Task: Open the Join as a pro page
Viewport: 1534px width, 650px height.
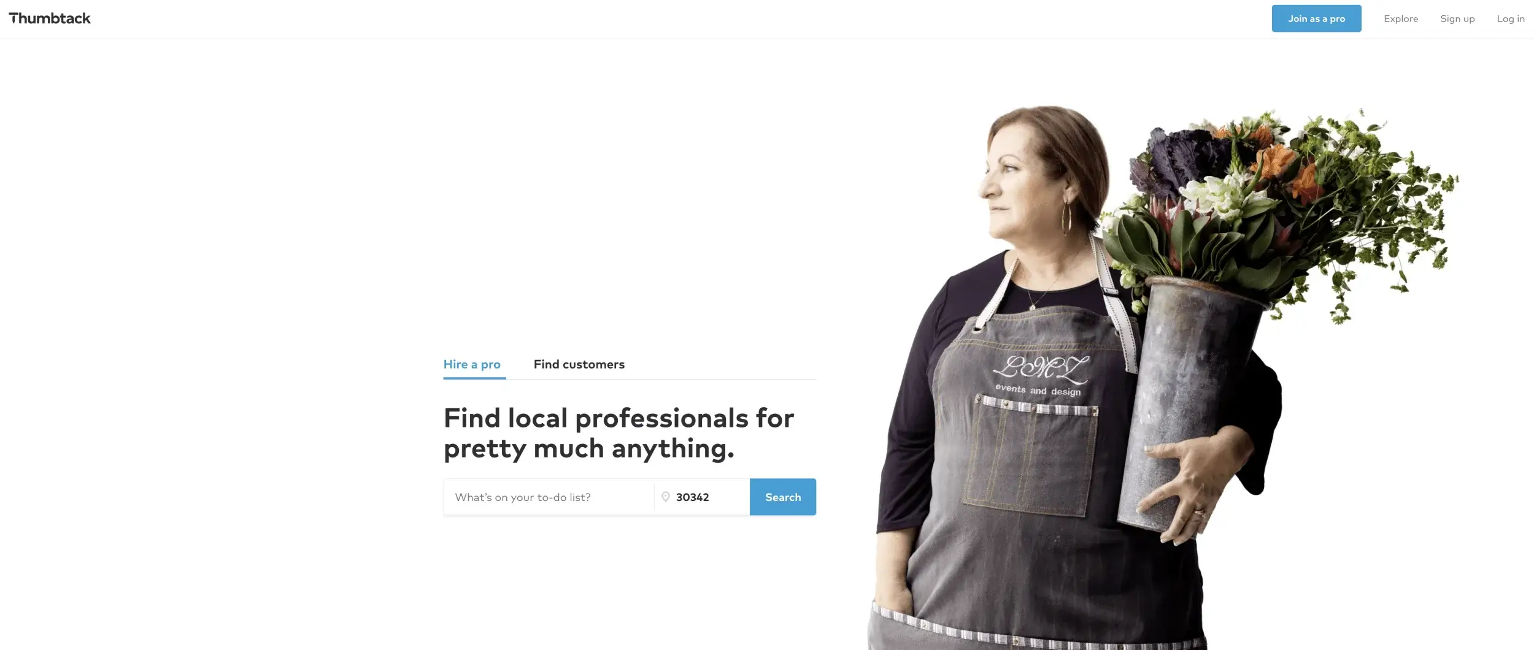Action: (x=1316, y=18)
